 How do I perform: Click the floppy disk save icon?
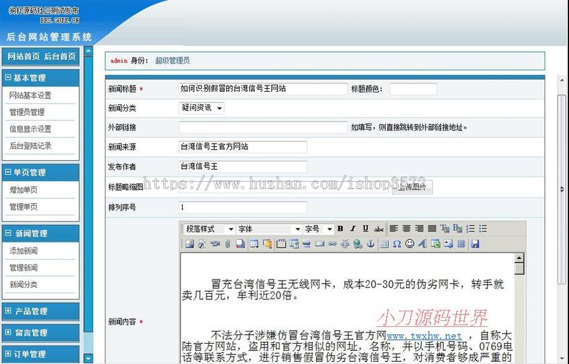point(475,244)
